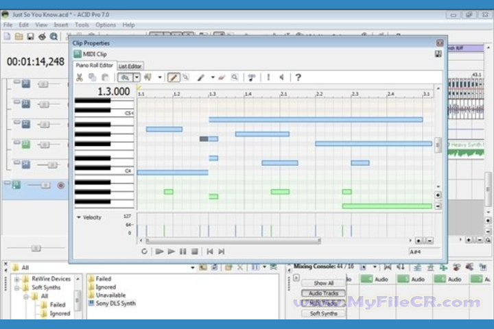Toggle the snapping button in piano roll toolbar

pyautogui.click(x=126, y=77)
